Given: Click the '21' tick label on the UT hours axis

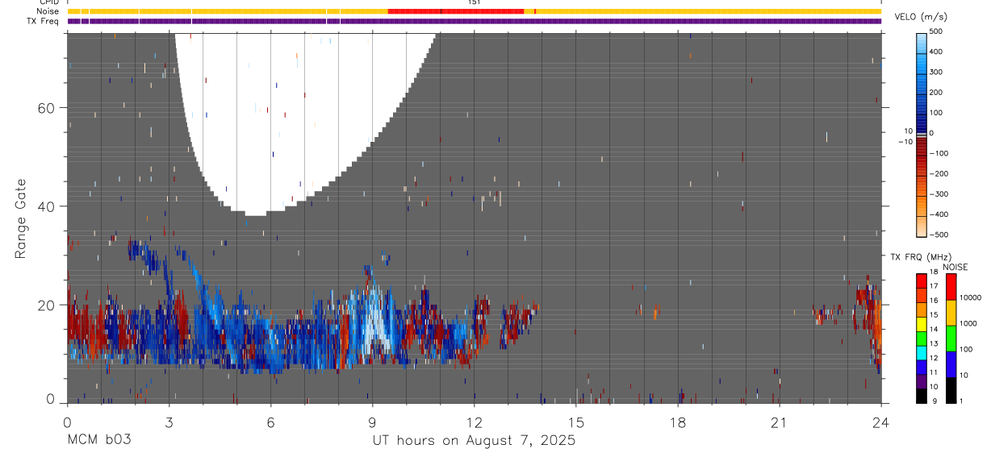Looking at the screenshot, I should coord(779,422).
